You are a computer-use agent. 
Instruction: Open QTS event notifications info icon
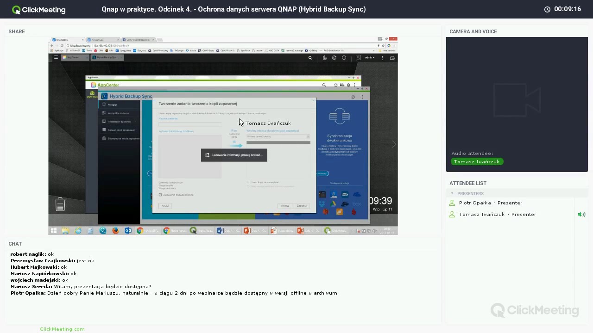pyautogui.click(x=344, y=58)
